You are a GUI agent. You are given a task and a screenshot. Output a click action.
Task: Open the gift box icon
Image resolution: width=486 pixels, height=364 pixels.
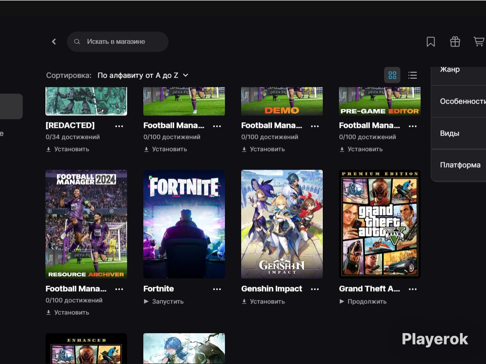click(x=455, y=41)
